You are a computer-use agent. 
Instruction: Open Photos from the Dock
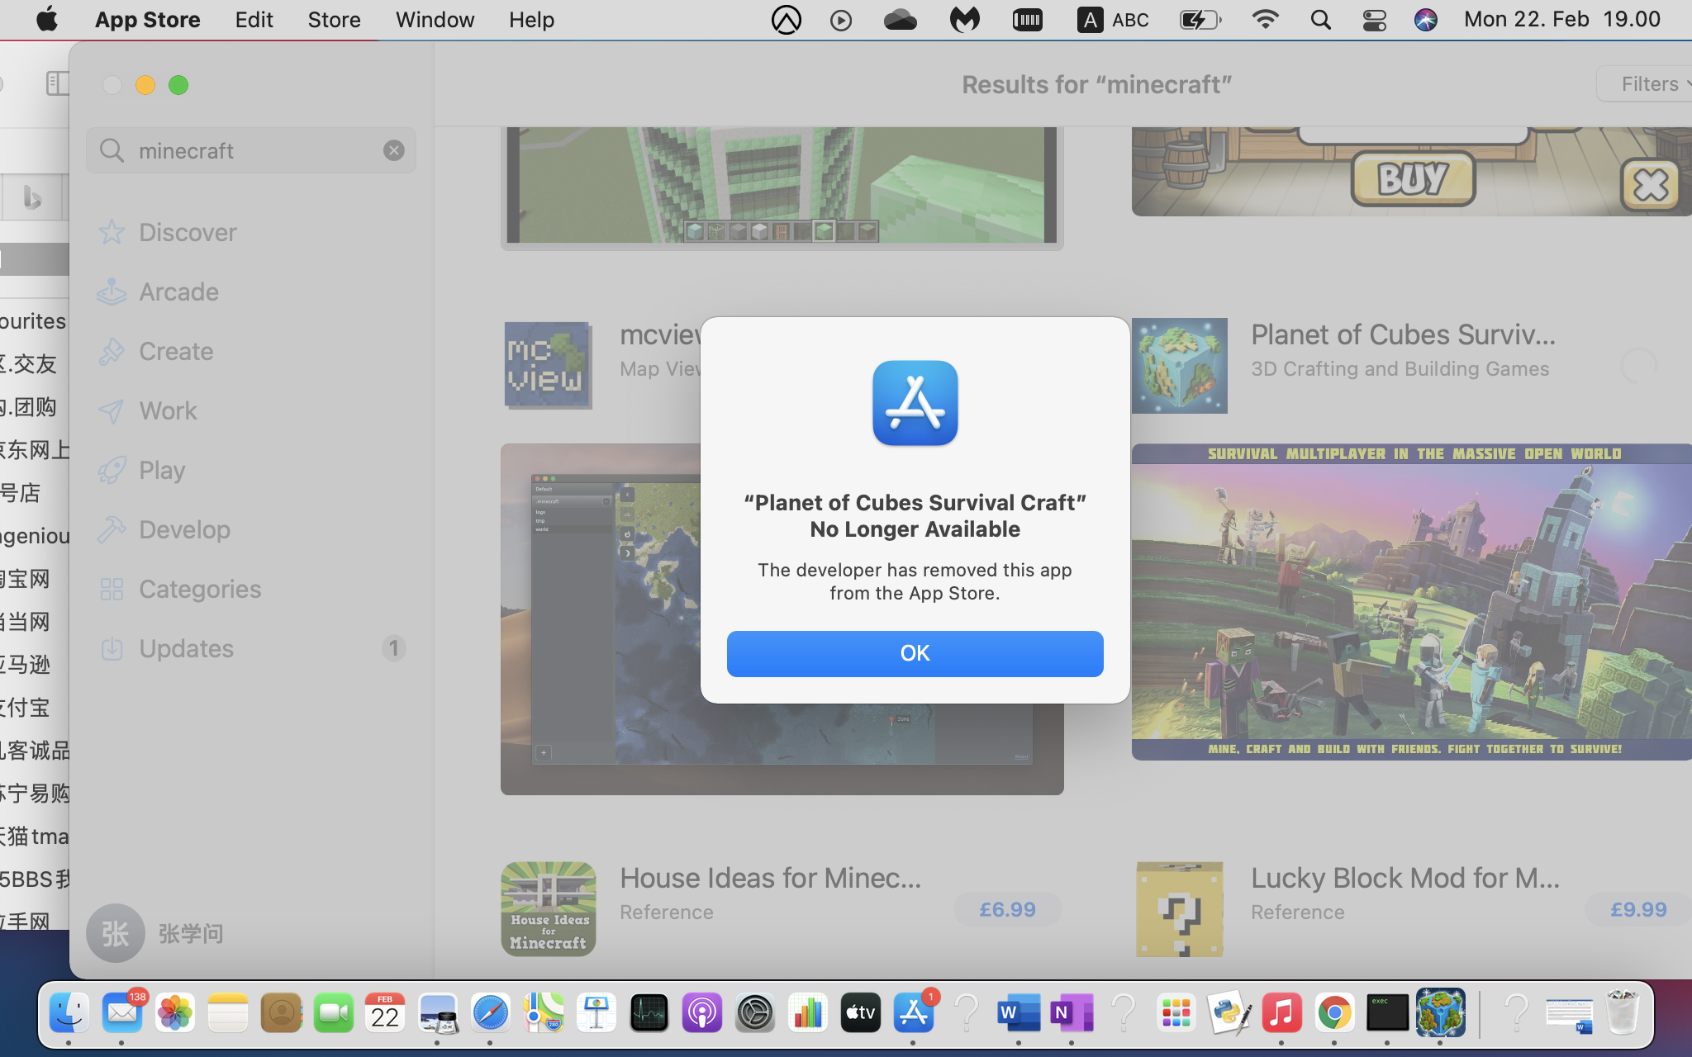coord(175,1012)
